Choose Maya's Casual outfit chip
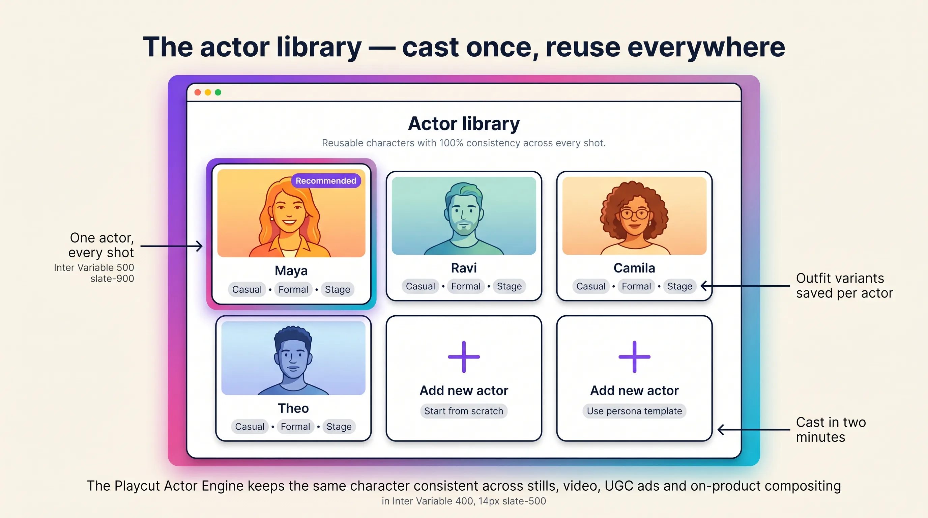 point(247,289)
